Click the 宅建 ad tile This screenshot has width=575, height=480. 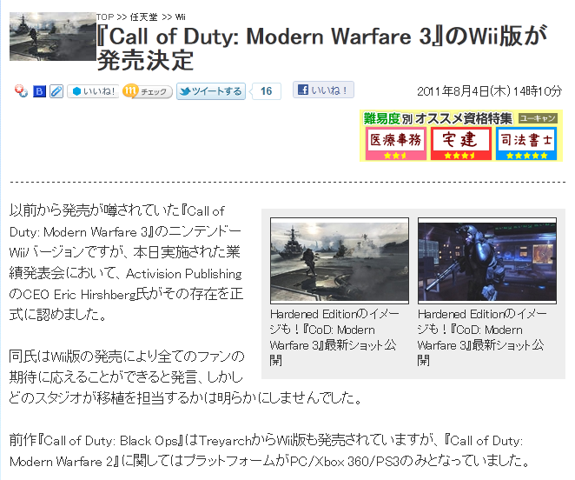click(461, 143)
